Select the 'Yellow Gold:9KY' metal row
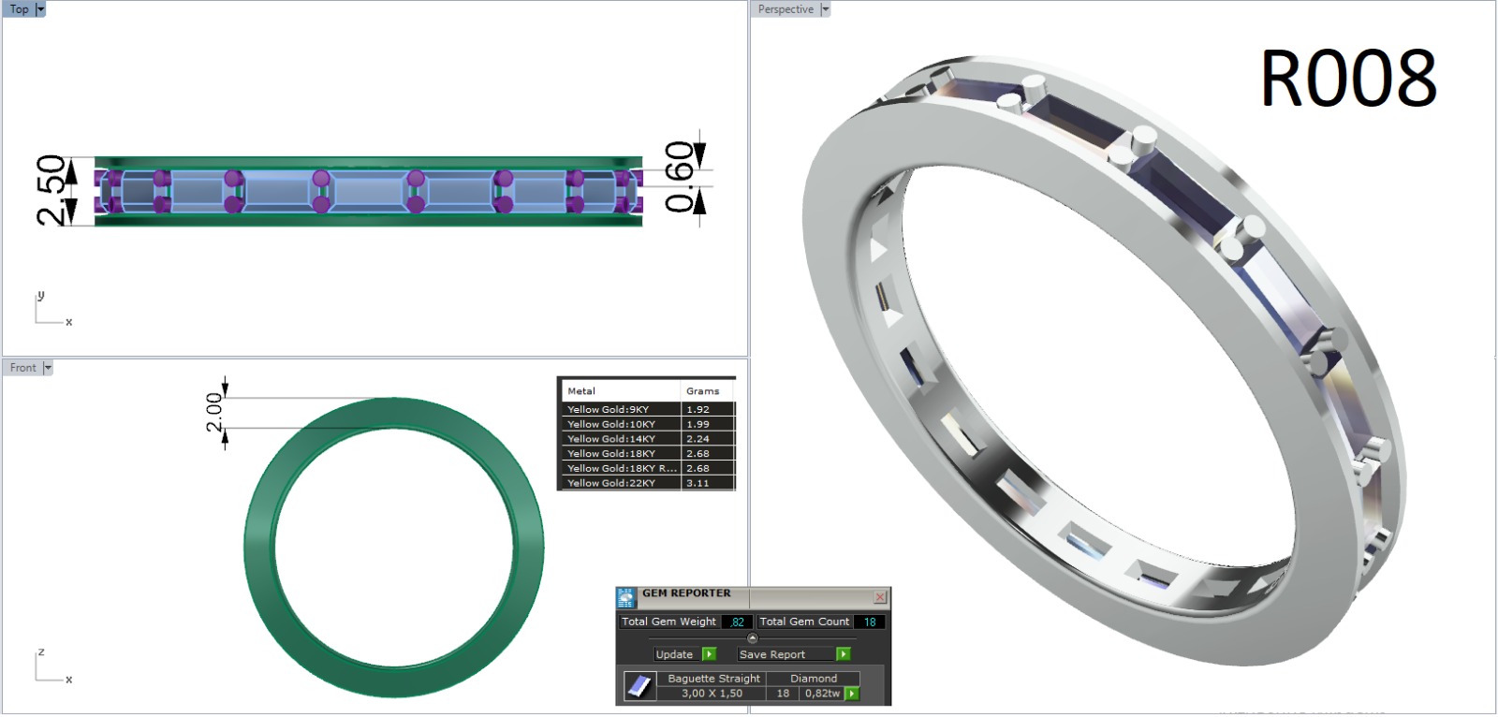This screenshot has height=717, width=1498. [x=648, y=409]
